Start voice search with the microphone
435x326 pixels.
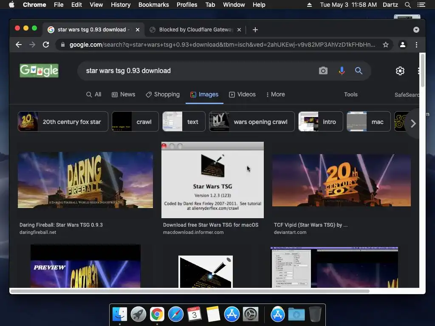tap(342, 71)
